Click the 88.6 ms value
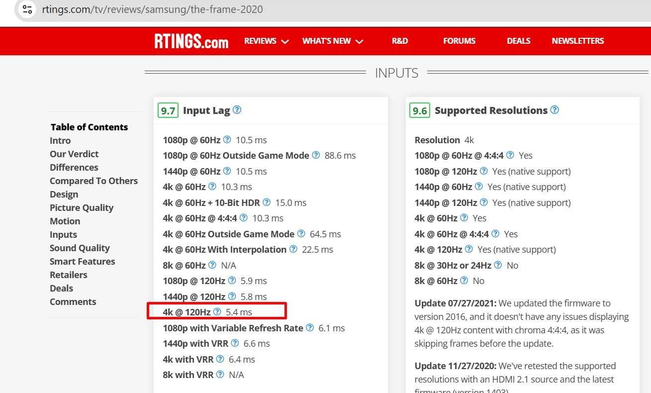The image size is (651, 393). click(x=340, y=155)
